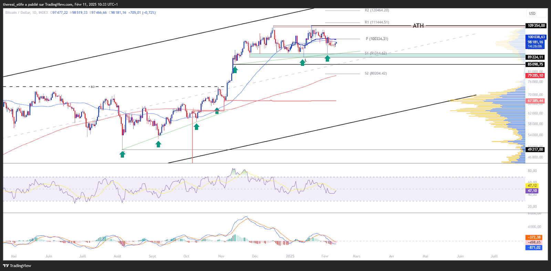Click the blue -871,02 MACD tag
This screenshot has height=271, width=551.
pos(534,248)
